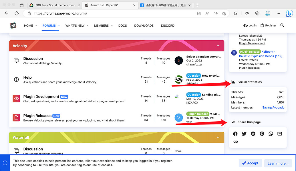Open the forum search magnifier

pos(282,25)
